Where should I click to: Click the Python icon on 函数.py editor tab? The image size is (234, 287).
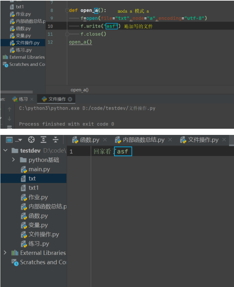(x=75, y=140)
